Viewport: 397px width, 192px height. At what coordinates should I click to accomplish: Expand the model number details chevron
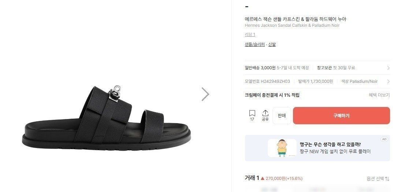coord(388,82)
